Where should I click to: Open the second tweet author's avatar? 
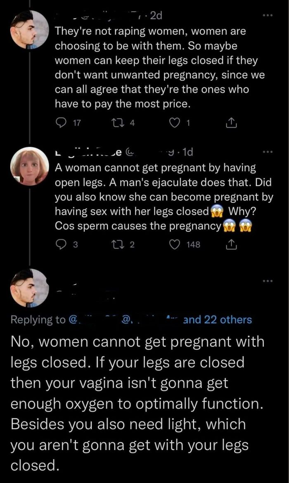point(29,167)
